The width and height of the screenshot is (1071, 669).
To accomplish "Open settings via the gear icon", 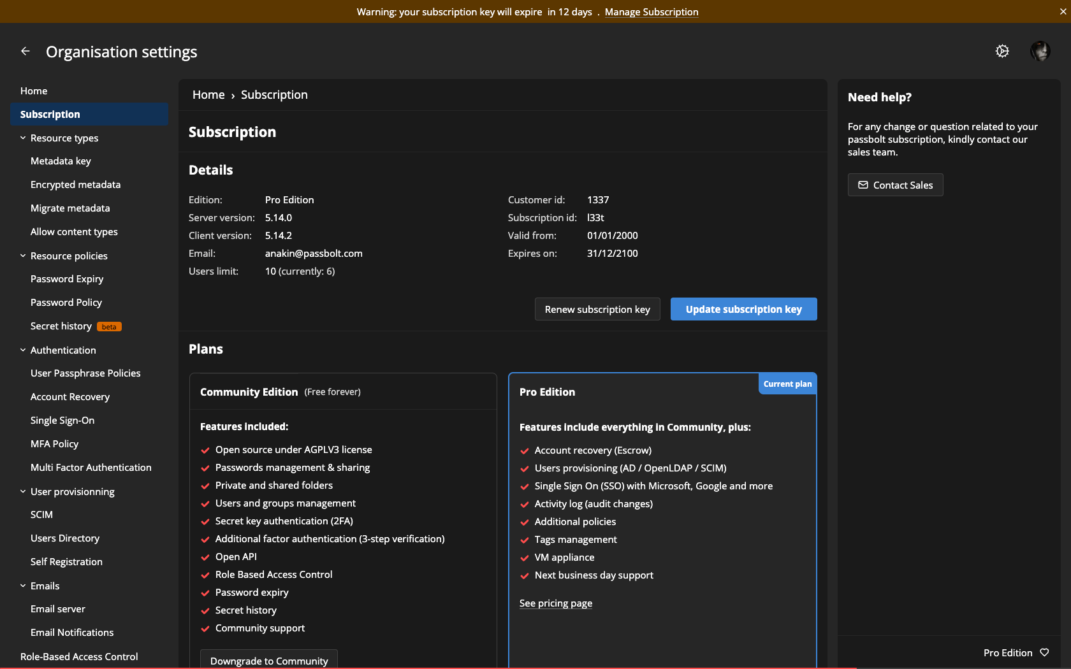I will click(1002, 51).
